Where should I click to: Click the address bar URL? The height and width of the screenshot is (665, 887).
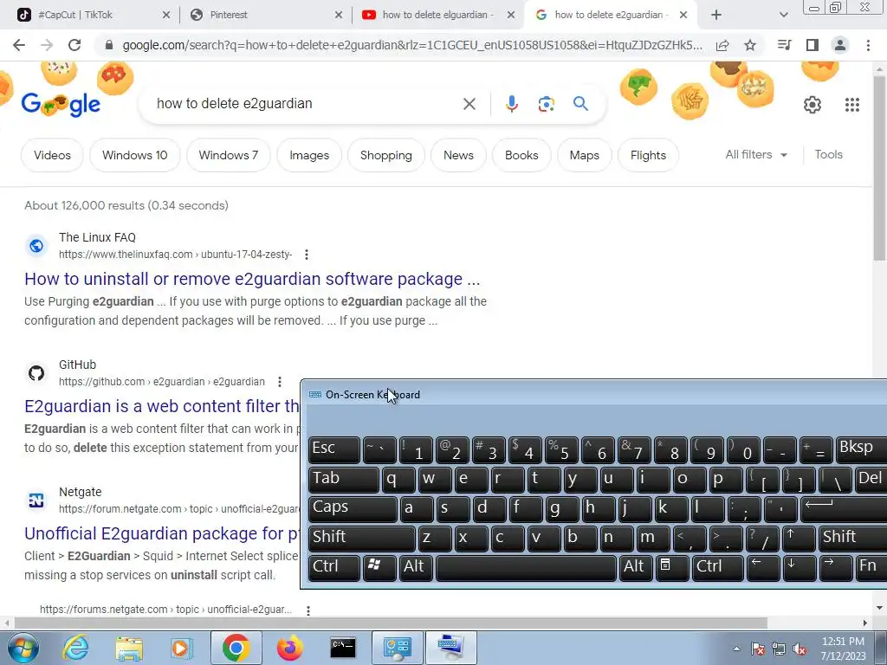click(411, 45)
